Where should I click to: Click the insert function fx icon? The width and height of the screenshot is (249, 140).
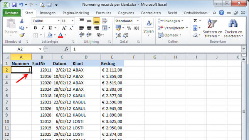(x=67, y=49)
